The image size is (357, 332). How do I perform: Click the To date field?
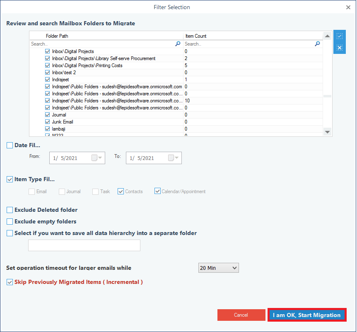(154, 158)
